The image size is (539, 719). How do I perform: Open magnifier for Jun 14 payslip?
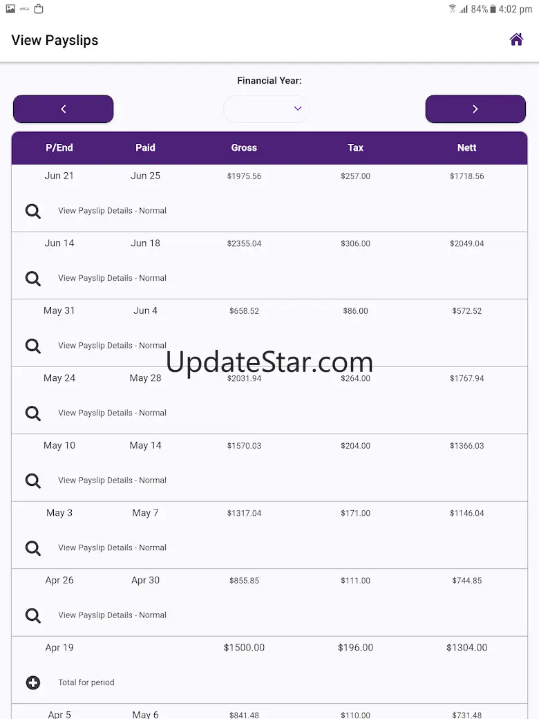tap(33, 278)
